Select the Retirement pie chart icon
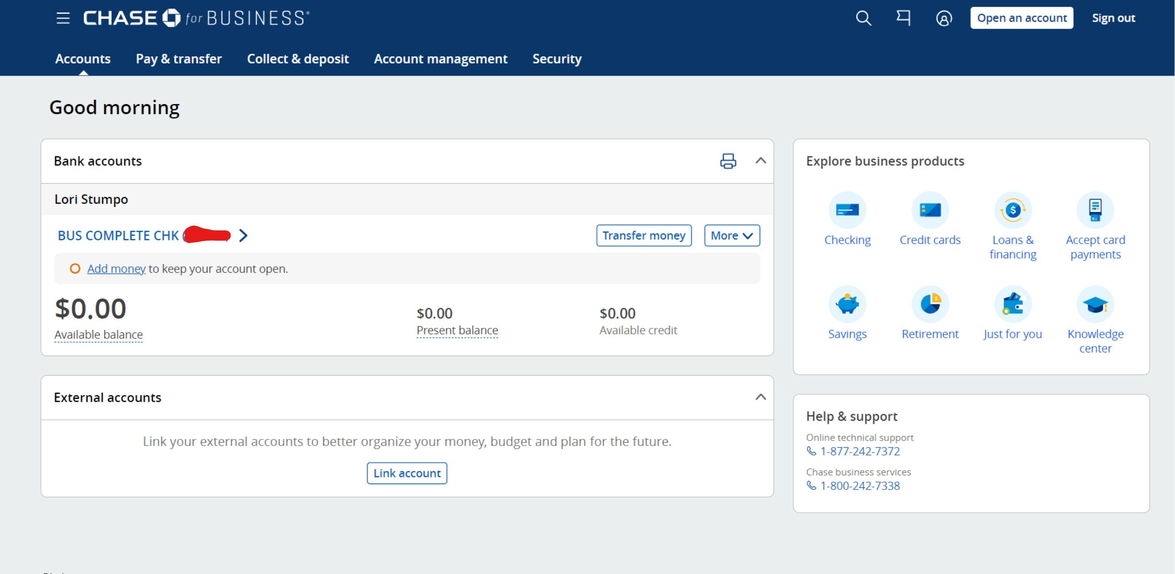 (930, 303)
